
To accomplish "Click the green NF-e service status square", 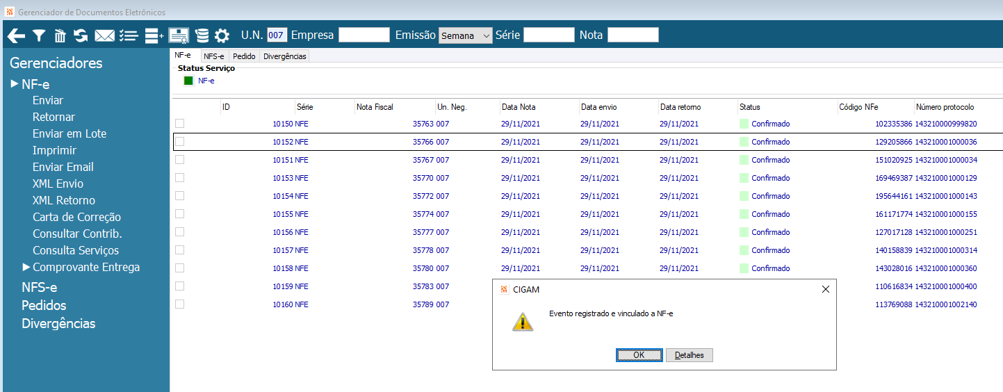I will [x=188, y=81].
